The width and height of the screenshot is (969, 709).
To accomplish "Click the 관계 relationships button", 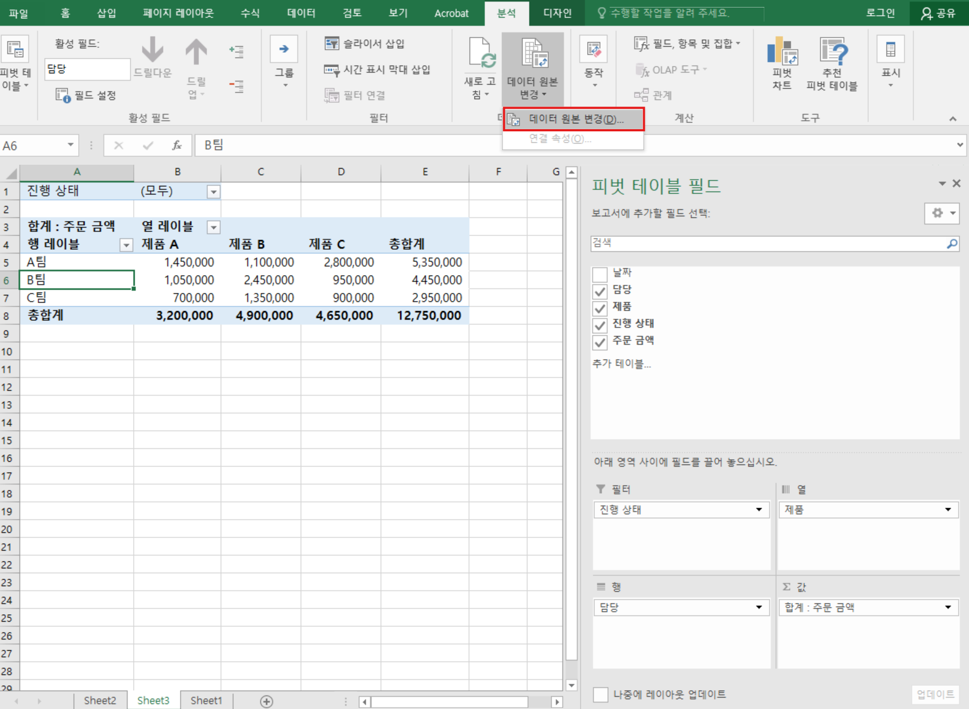I will [x=653, y=95].
